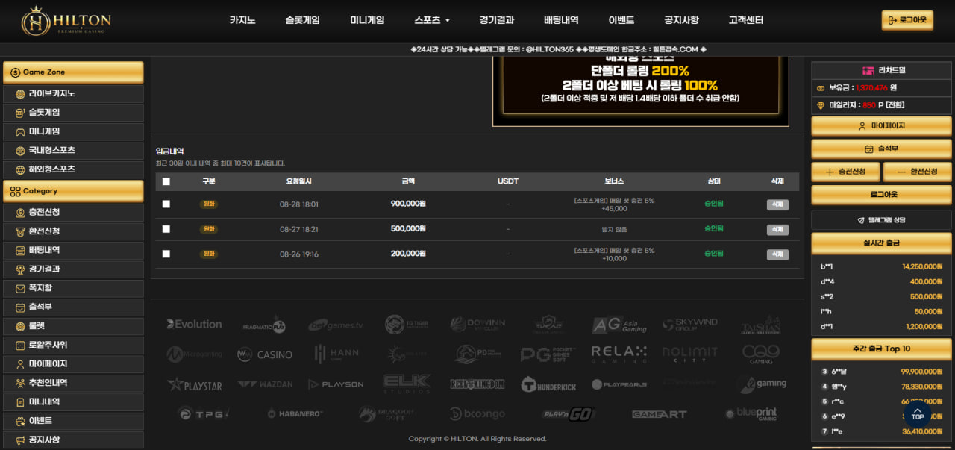Check the 900,000원 deposit row checkbox

click(x=166, y=204)
